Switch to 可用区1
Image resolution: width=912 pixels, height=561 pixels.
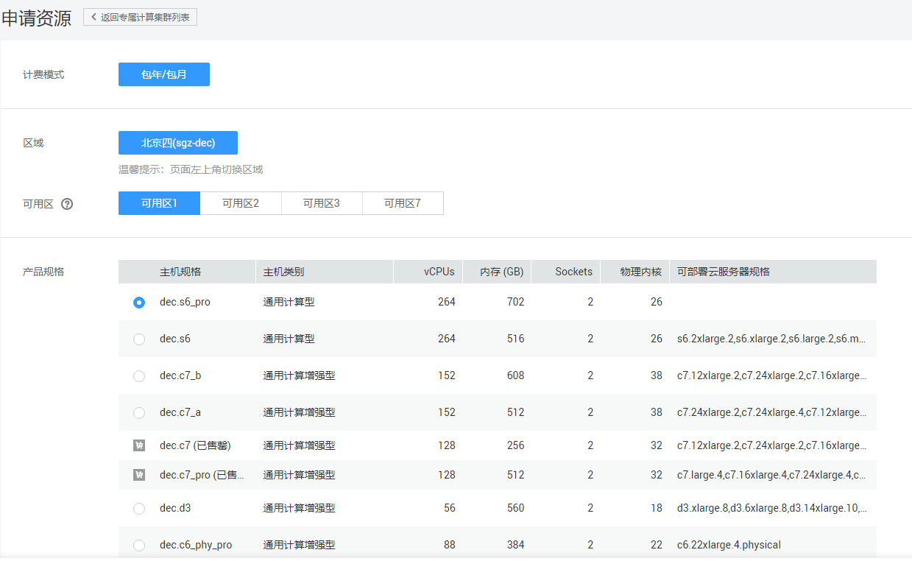click(159, 203)
